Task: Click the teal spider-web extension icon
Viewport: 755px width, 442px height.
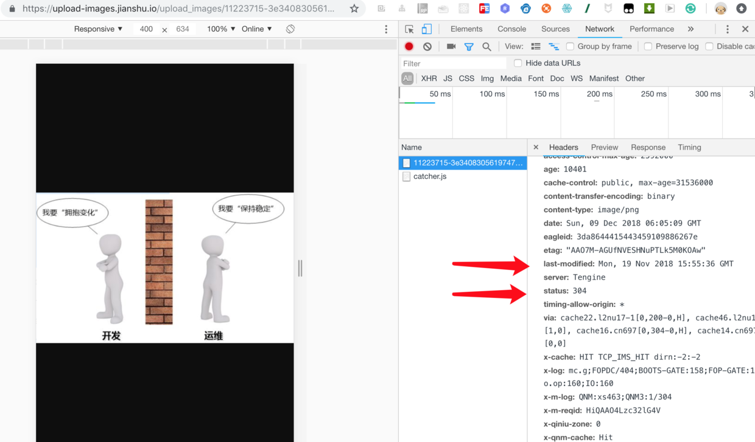Action: pyautogui.click(x=567, y=9)
